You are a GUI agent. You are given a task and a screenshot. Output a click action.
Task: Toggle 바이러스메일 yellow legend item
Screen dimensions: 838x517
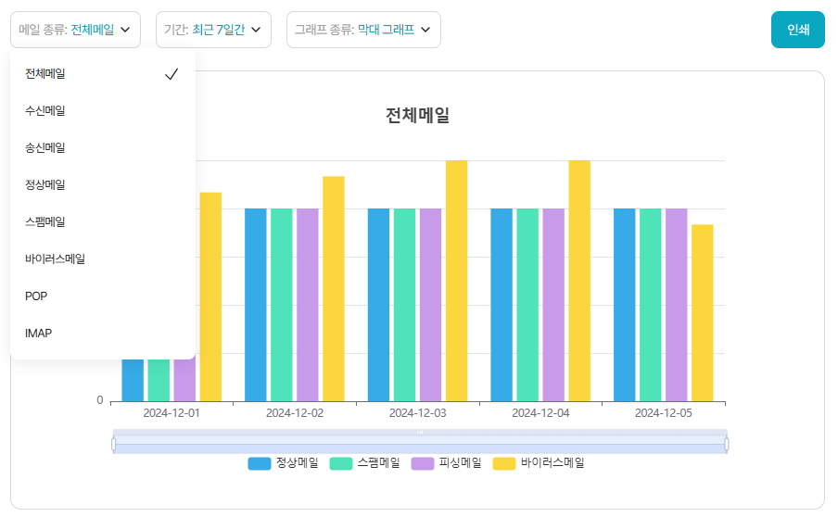(x=539, y=463)
